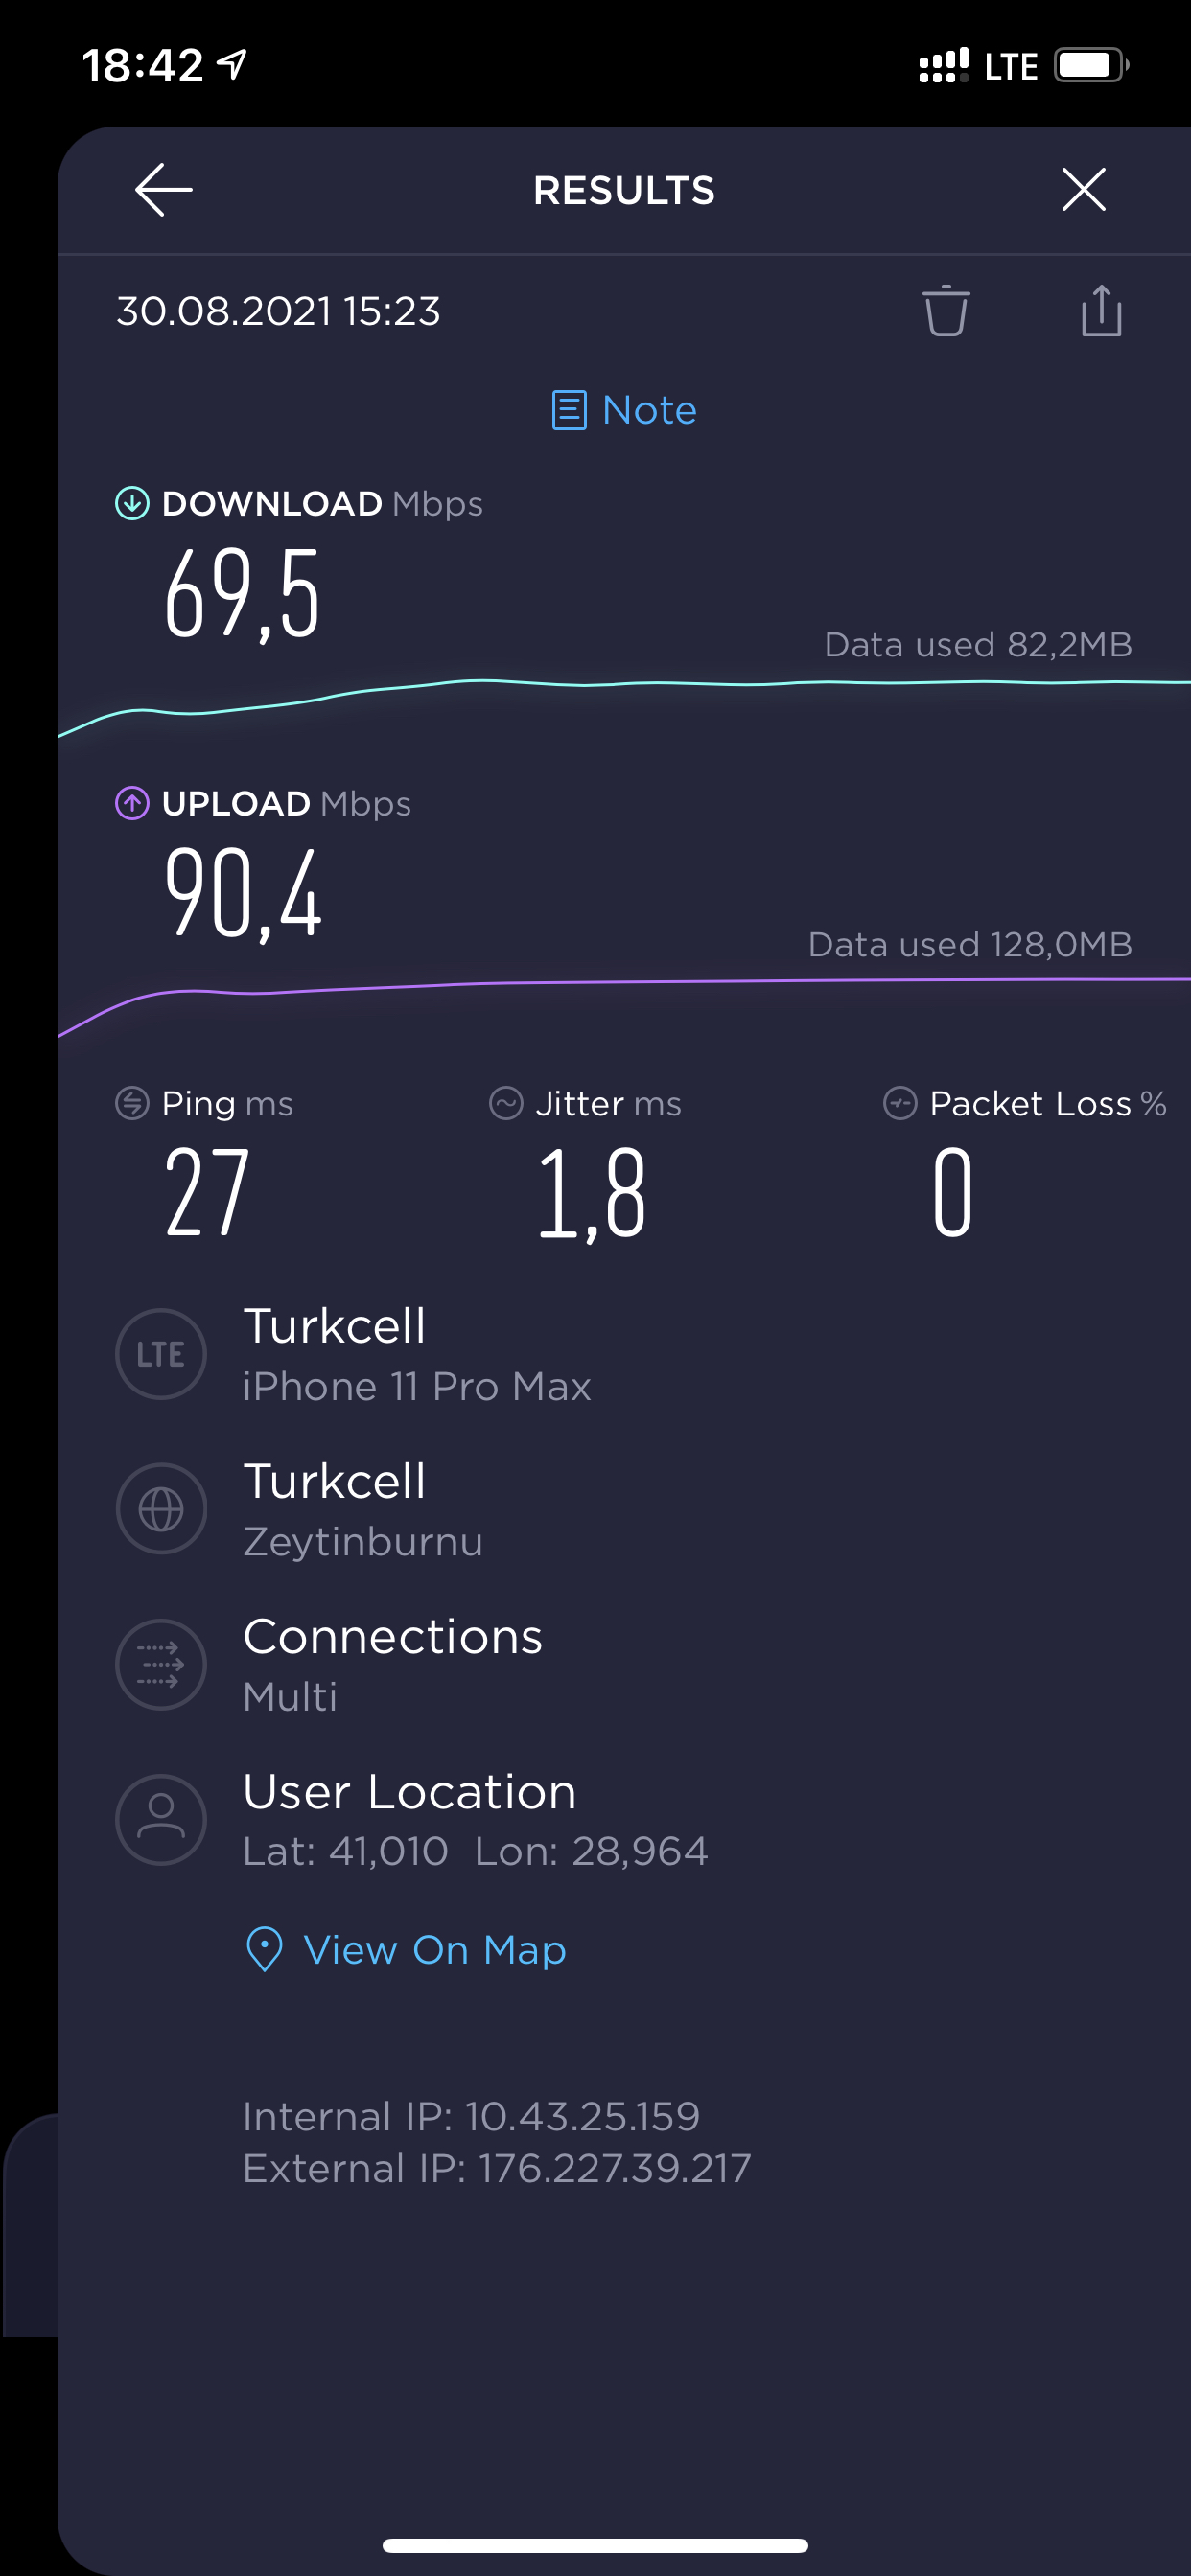This screenshot has height=2576, width=1191.
Task: Tap the LTE network badge icon
Action: click(161, 1354)
